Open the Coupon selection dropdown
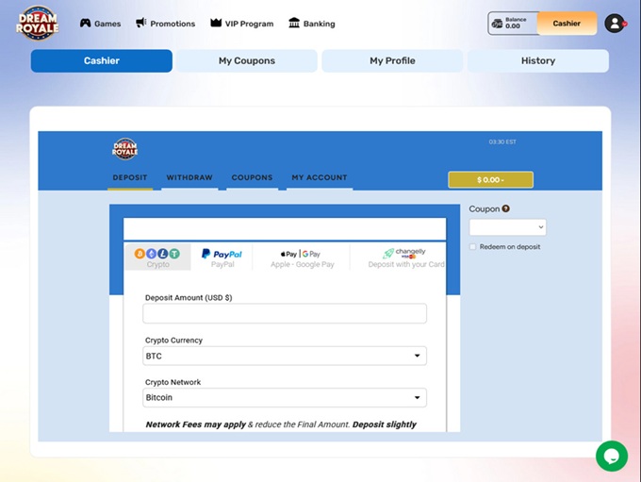The image size is (641, 482). [507, 227]
